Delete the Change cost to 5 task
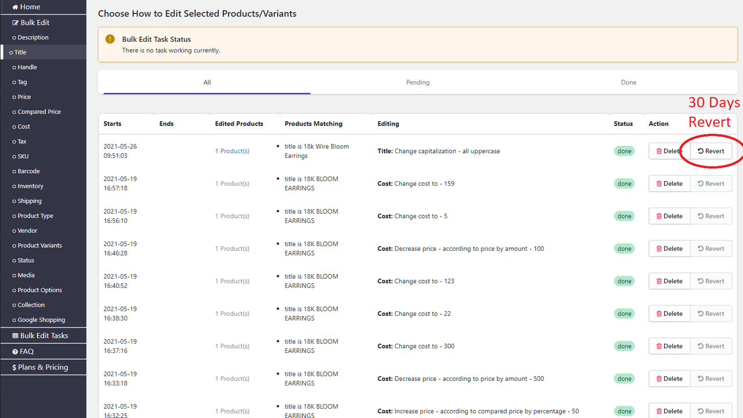This screenshot has height=418, width=743. pos(669,216)
